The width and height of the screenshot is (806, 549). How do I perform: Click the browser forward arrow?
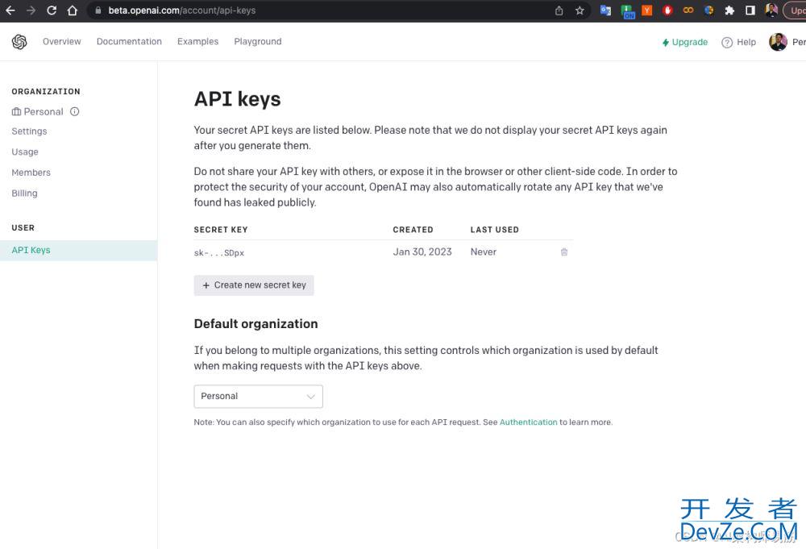point(31,10)
